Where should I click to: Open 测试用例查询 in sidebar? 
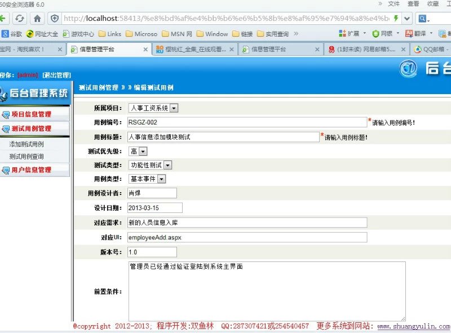[26, 157]
